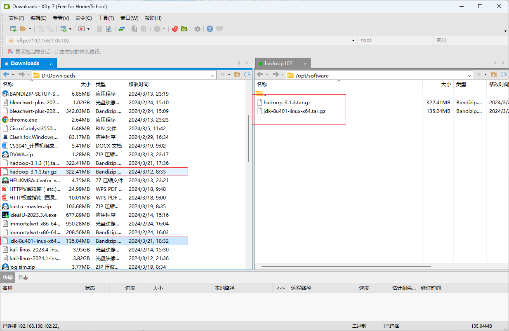Click the bookmark arrow to add current session

(x=10, y=52)
